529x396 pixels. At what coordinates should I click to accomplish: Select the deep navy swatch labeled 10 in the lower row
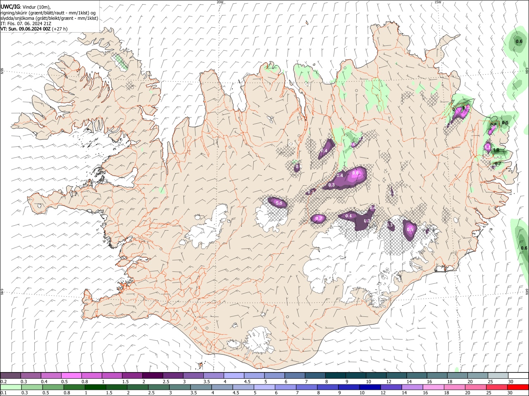pyautogui.click(x=369, y=387)
